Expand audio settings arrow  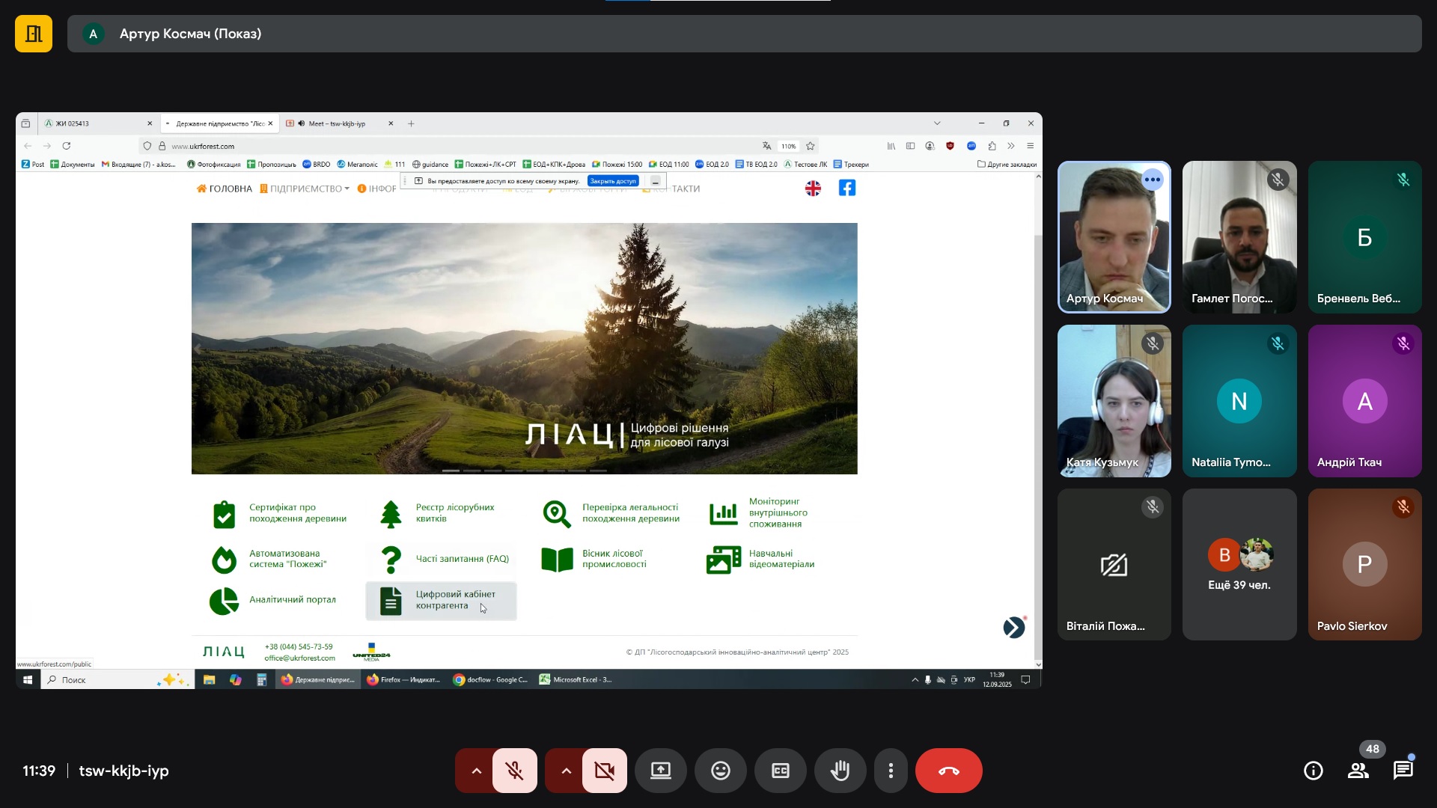click(x=476, y=771)
